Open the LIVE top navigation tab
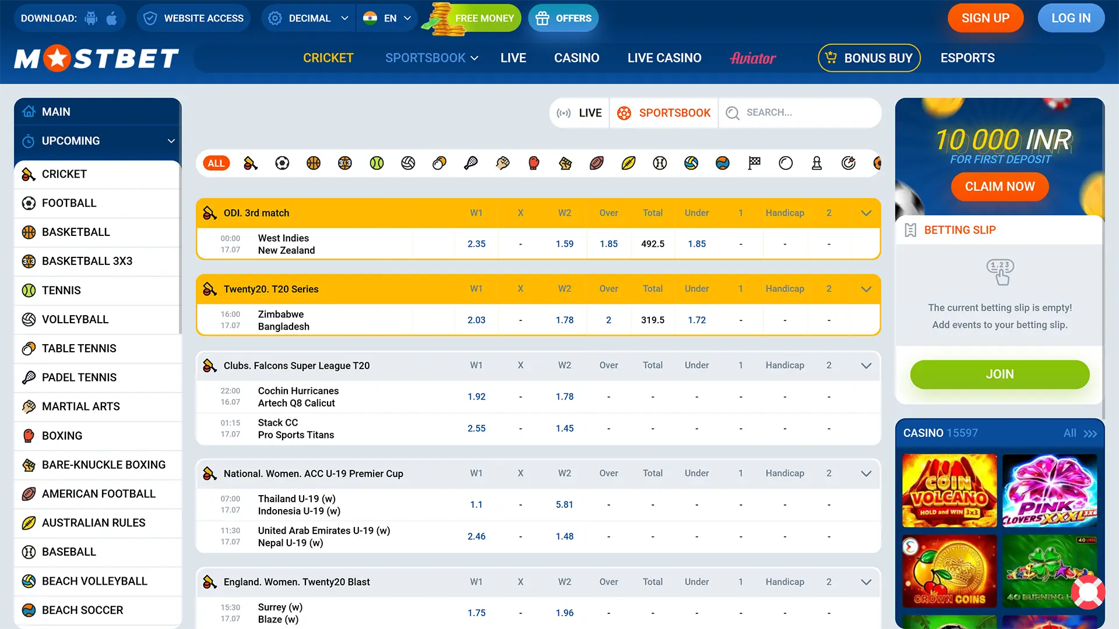The width and height of the screenshot is (1119, 629). click(x=513, y=58)
